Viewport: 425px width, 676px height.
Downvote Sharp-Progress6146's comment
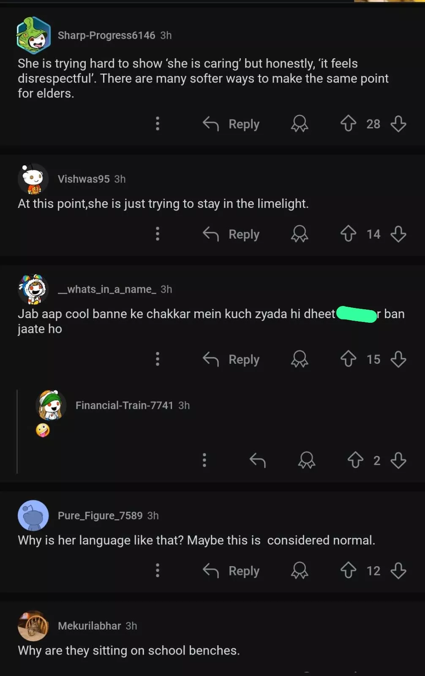(398, 124)
